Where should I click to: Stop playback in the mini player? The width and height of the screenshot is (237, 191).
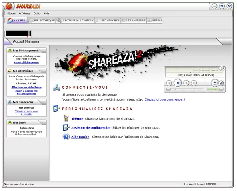[x=186, y=83]
